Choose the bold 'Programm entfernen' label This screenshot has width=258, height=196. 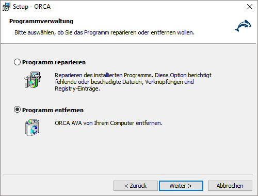coord(53,110)
